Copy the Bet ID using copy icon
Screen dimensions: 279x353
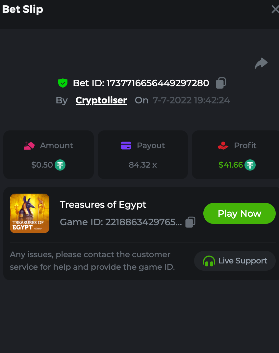pos(221,83)
